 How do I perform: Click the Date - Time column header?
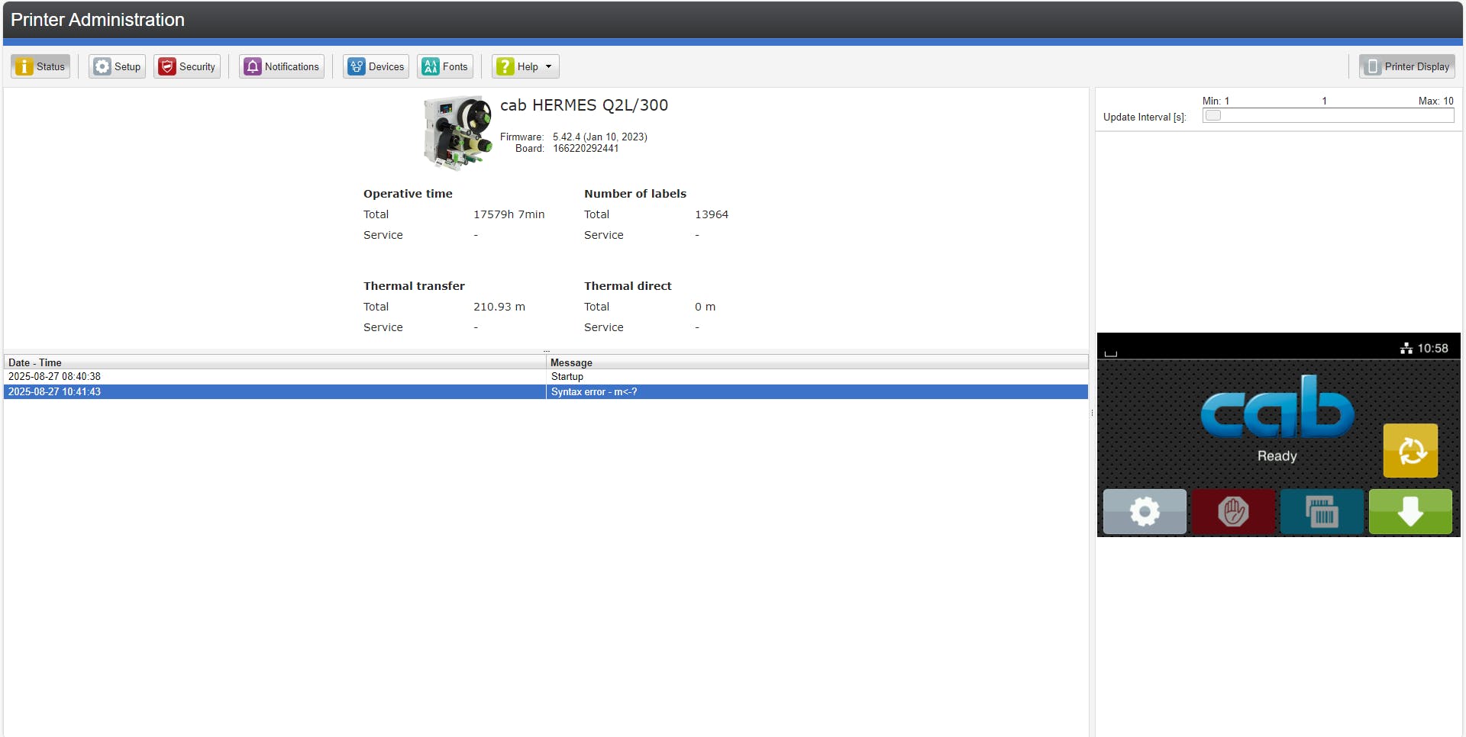click(275, 362)
